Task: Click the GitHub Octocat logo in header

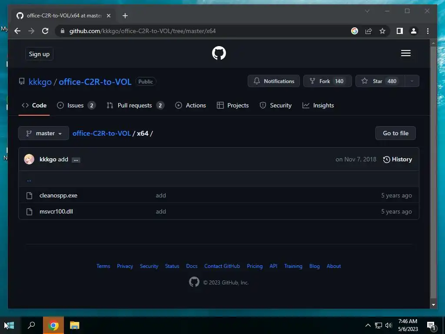Action: 219,53
